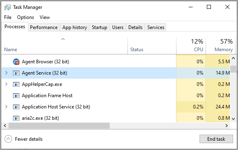Sort by the Memory column header

click(x=221, y=46)
